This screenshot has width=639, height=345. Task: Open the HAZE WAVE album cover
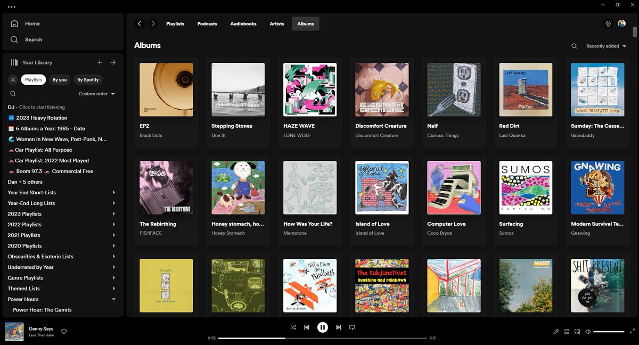pyautogui.click(x=310, y=89)
